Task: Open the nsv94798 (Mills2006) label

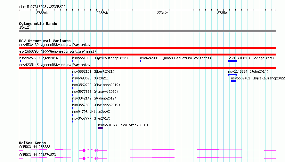Action: [x=91, y=112]
